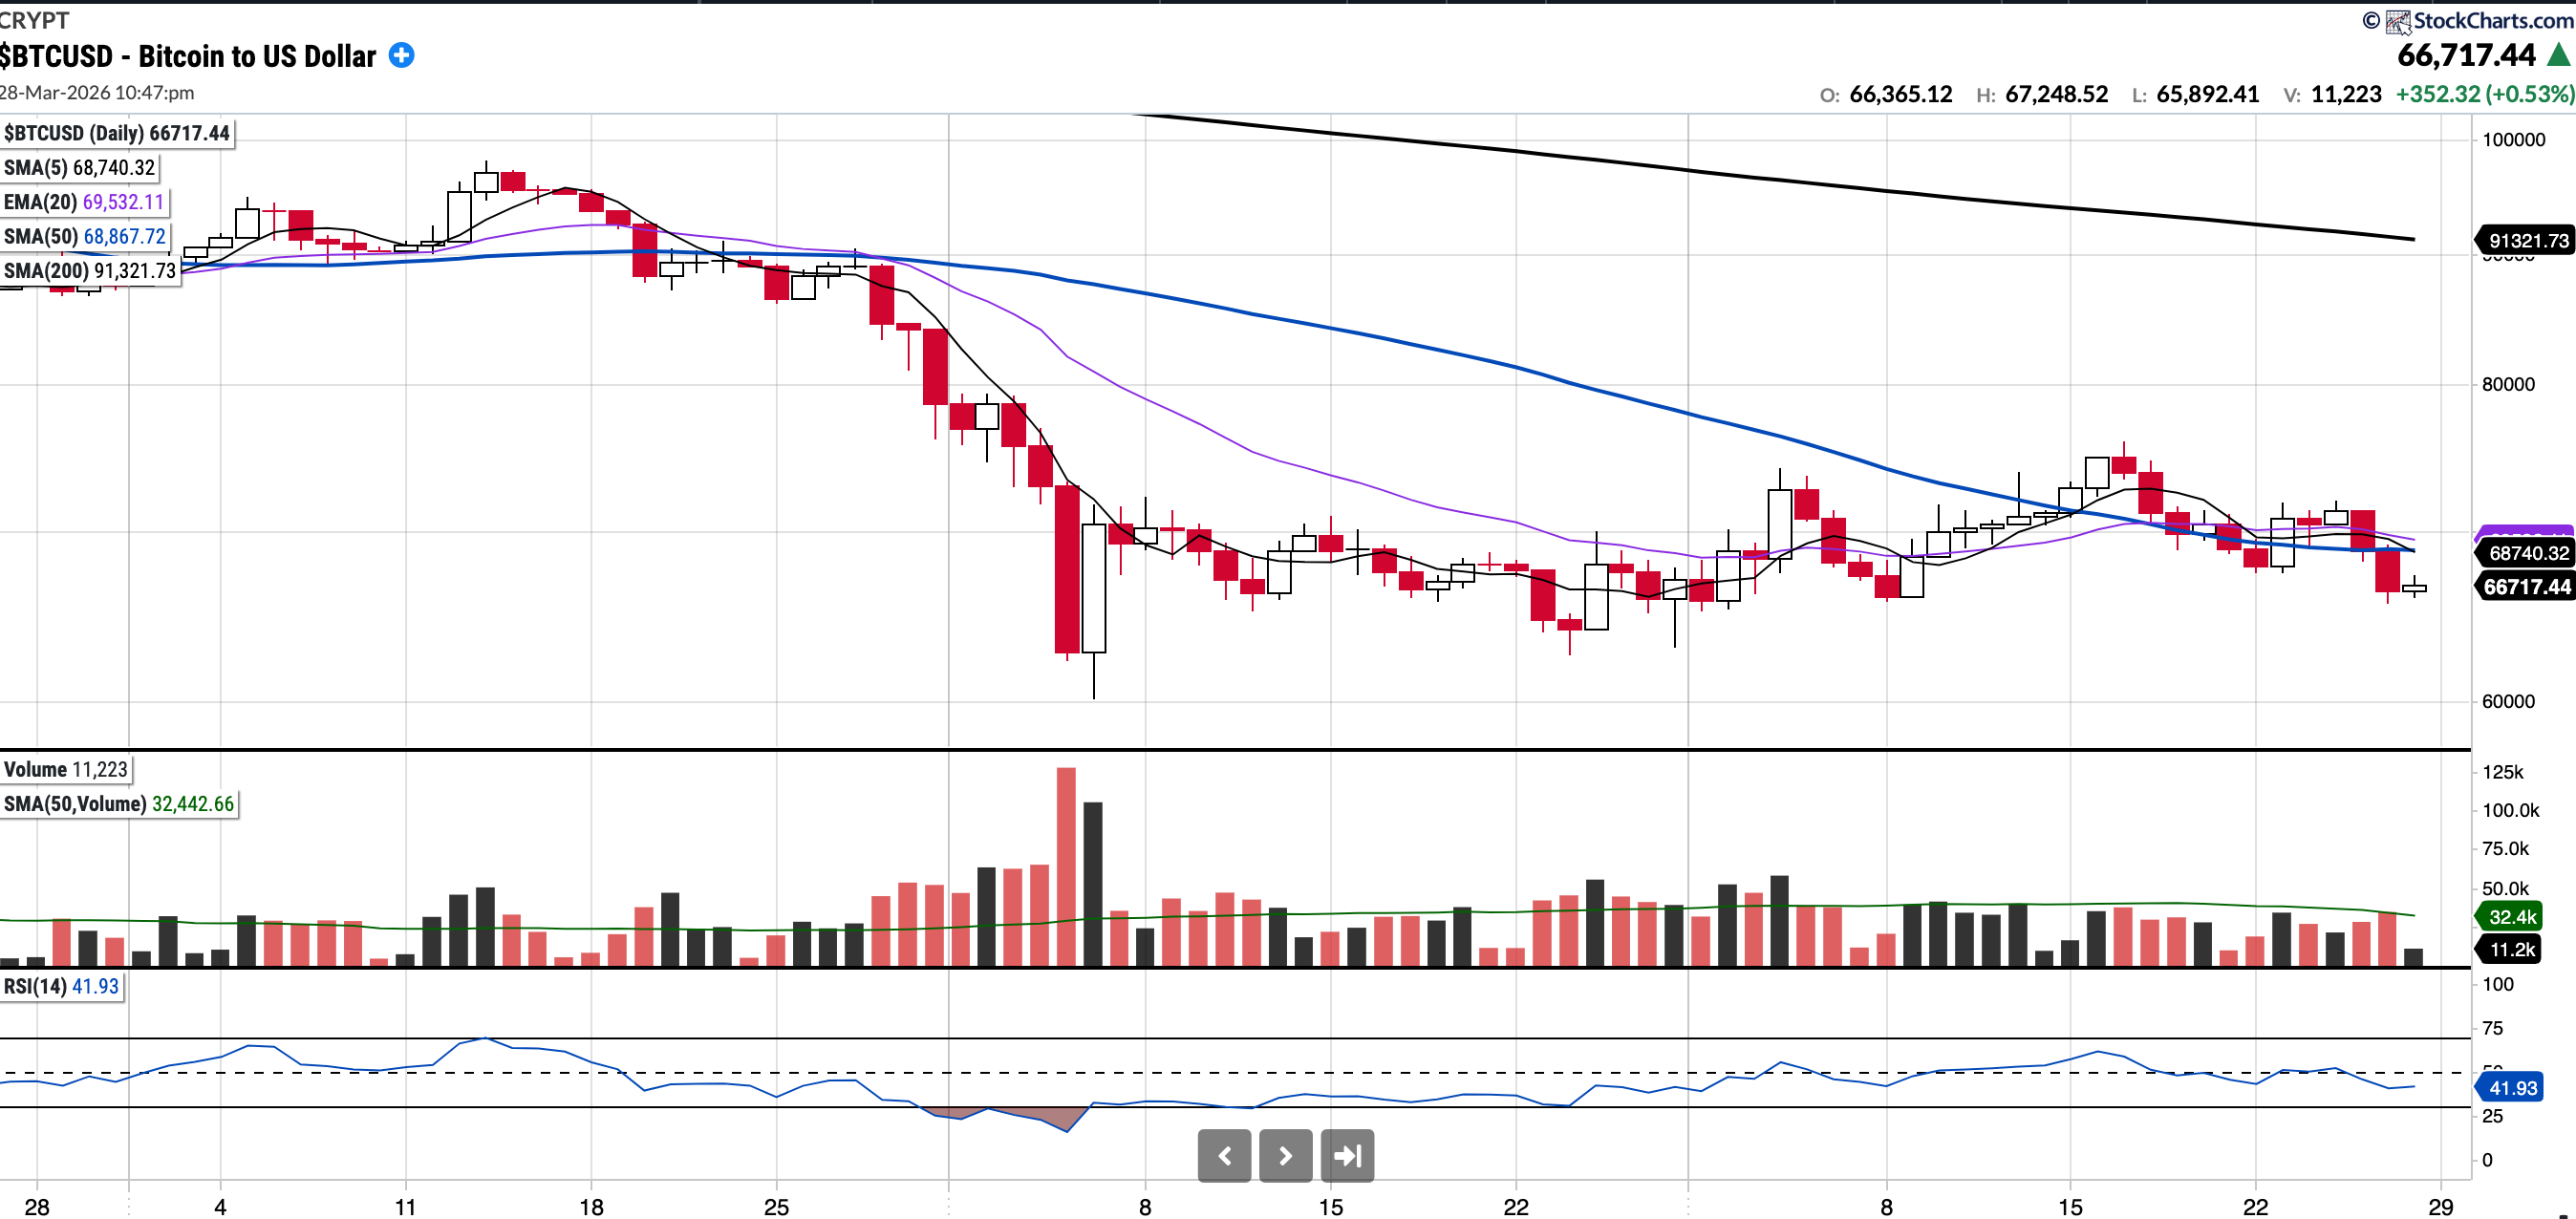Click the RSI(14) panel label

point(61,987)
